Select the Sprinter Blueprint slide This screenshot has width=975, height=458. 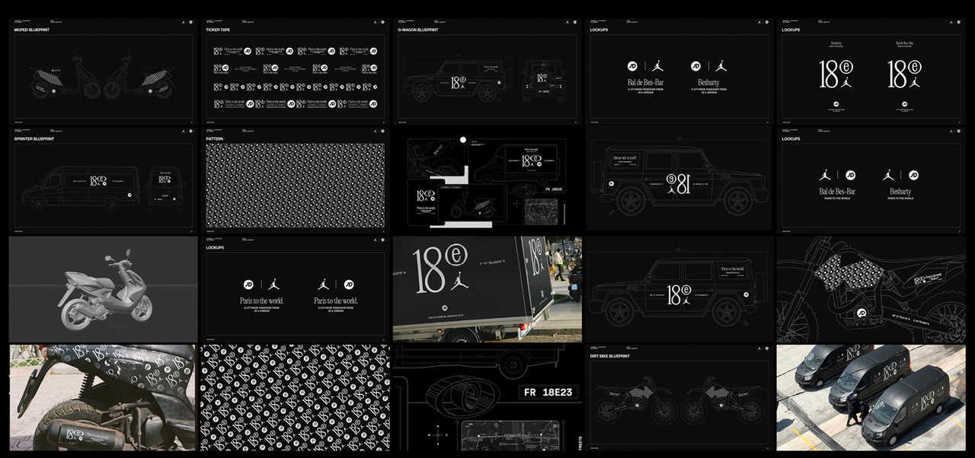pos(103,180)
